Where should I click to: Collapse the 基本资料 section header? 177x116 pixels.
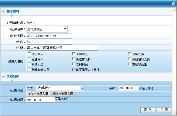[13, 12]
